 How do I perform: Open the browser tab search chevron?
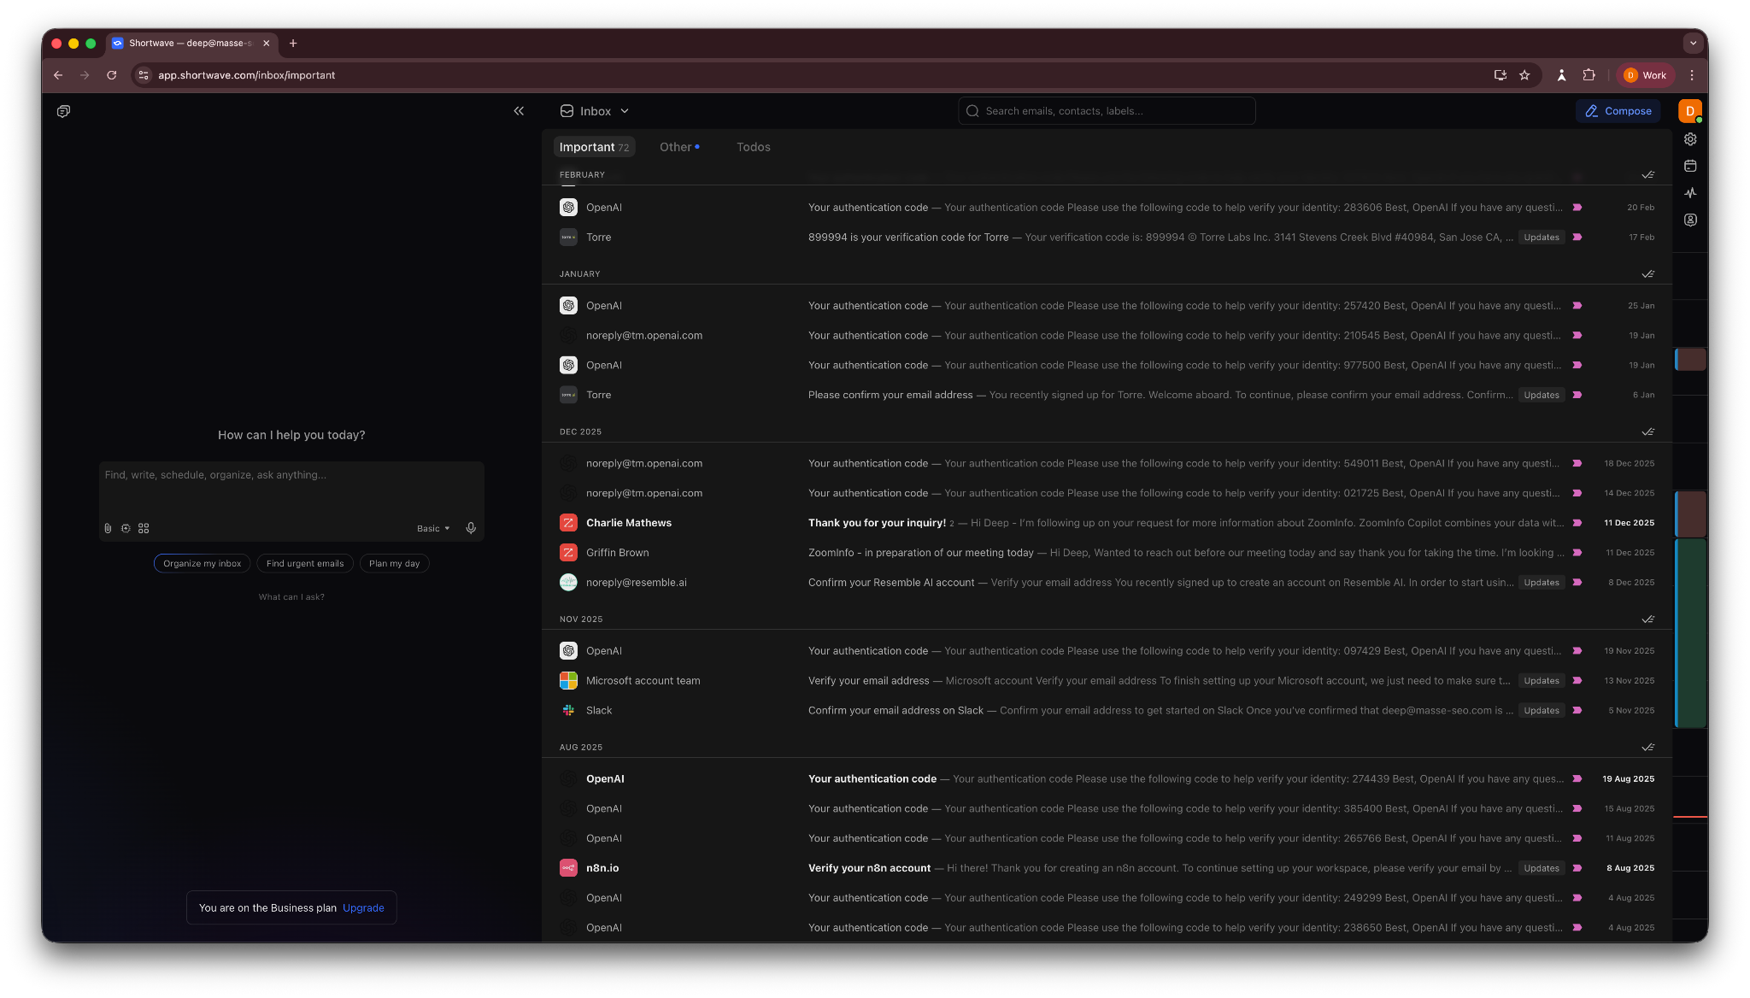(1693, 44)
